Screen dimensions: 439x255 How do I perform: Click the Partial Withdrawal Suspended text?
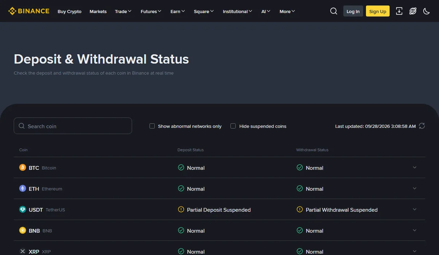coord(342,210)
